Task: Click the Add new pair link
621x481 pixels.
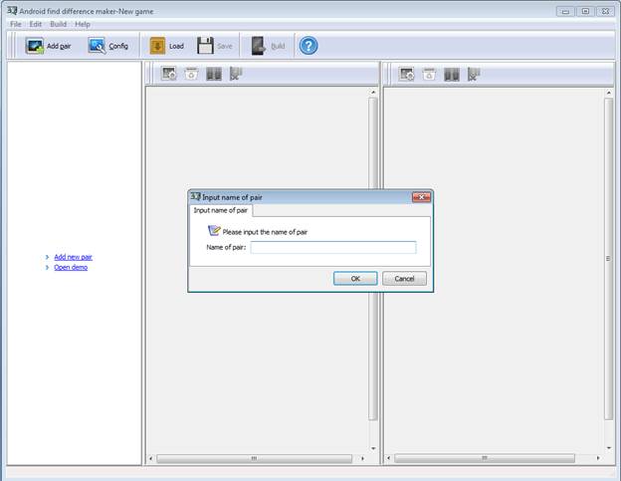Action: pyautogui.click(x=73, y=257)
